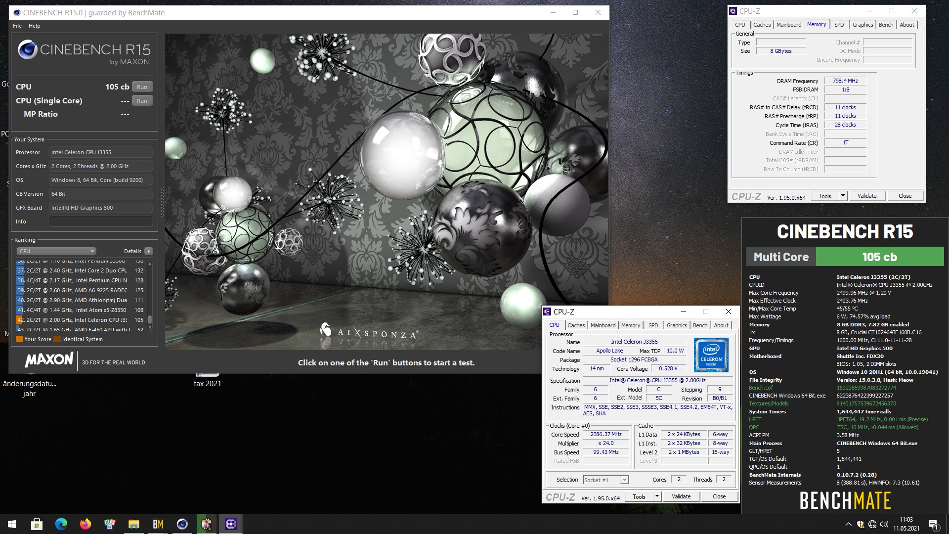The image size is (949, 534).
Task: Switch to Mainboard tab in lower CPU-Z
Action: (603, 325)
